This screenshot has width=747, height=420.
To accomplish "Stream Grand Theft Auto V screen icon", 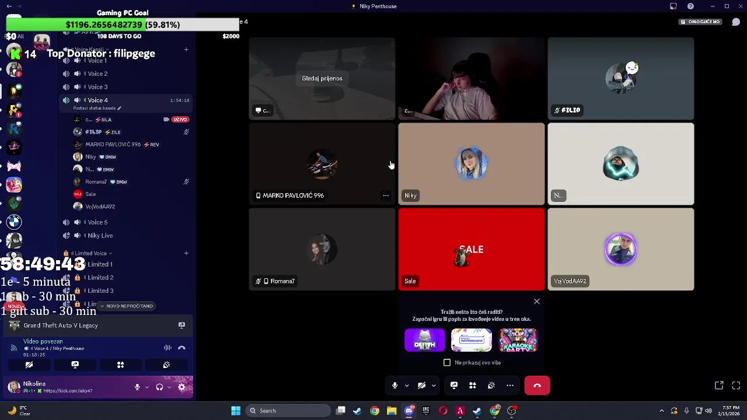I will [181, 325].
